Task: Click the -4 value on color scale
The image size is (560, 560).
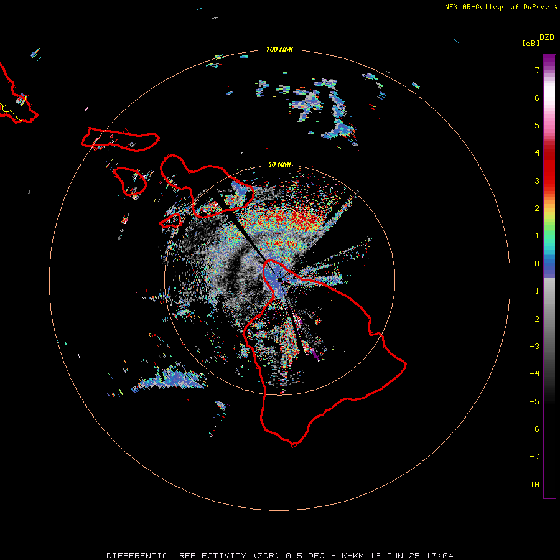Action: (534, 373)
